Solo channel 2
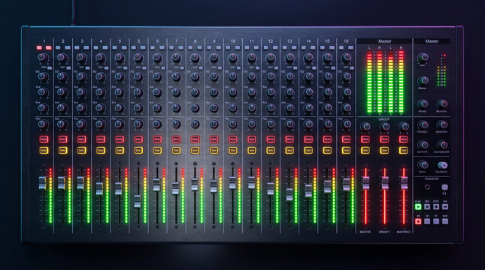 point(63,151)
